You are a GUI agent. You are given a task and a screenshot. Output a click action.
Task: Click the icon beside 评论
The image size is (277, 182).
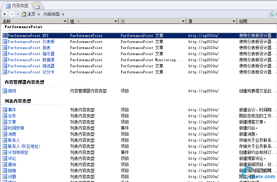click(5, 158)
